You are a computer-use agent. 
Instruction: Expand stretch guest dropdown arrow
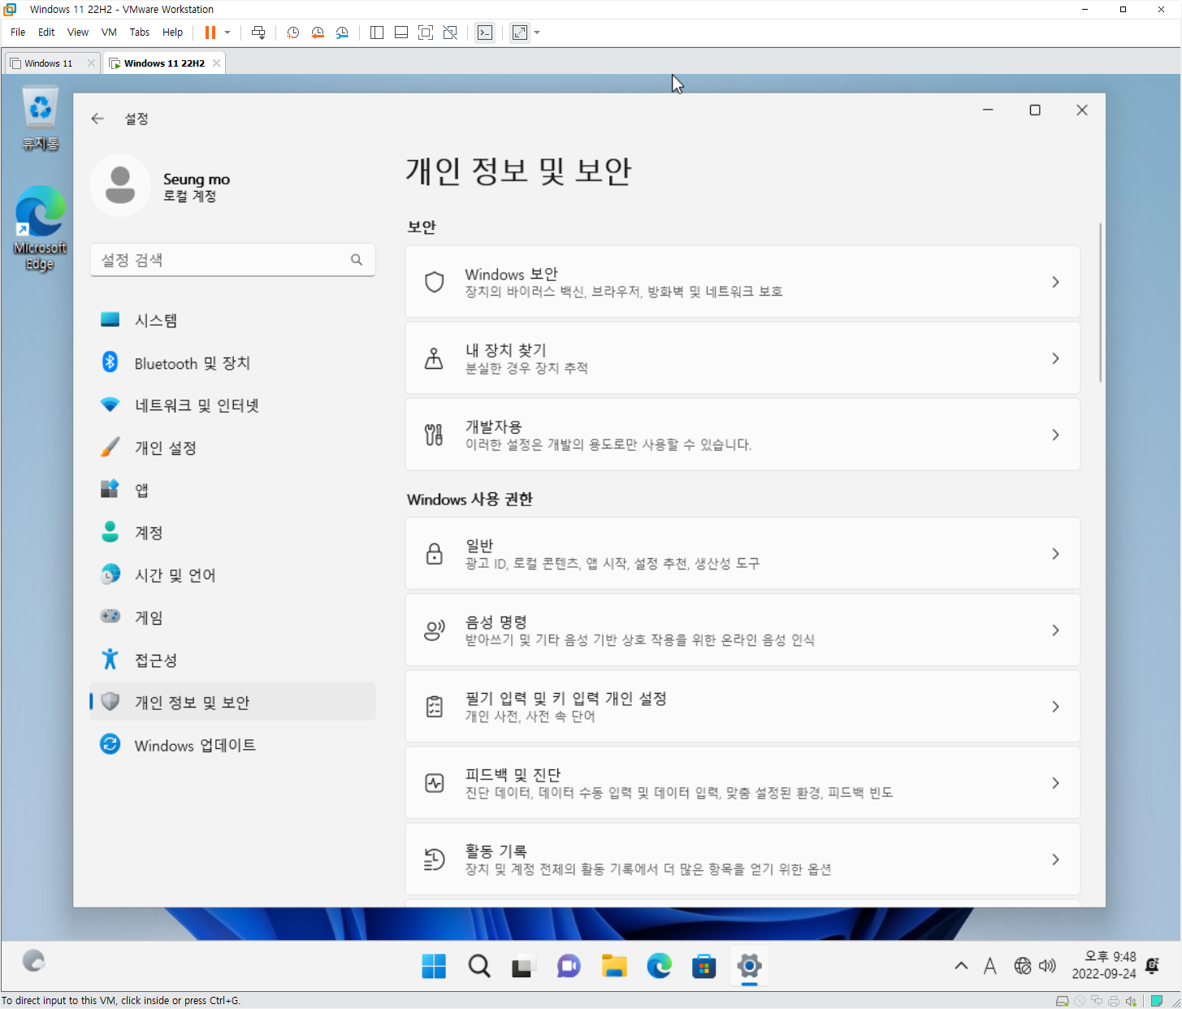[537, 32]
